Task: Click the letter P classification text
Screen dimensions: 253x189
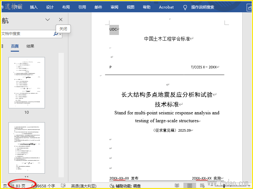Action: pyautogui.click(x=110, y=67)
